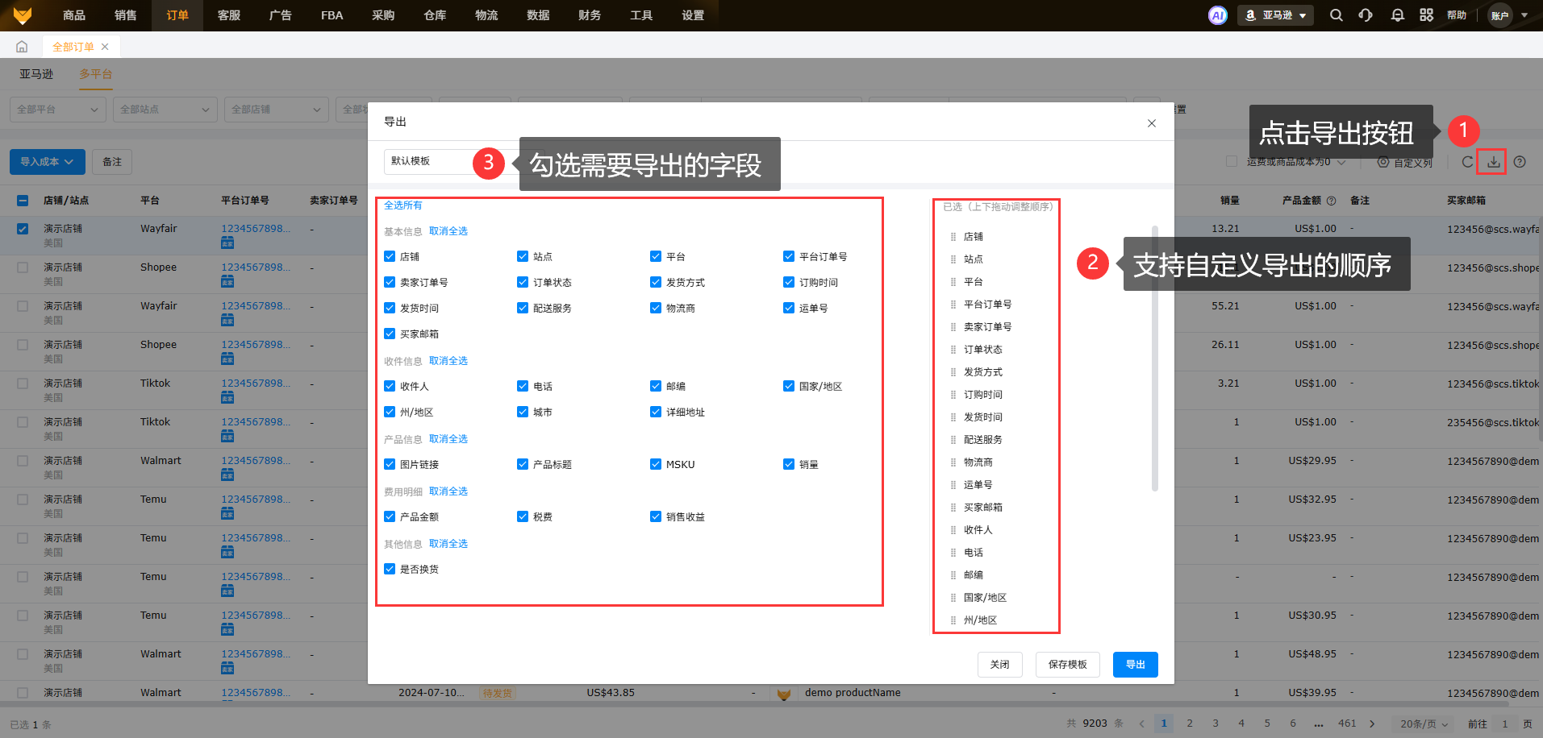
Task: Open the 广告 menu
Action: pos(280,15)
